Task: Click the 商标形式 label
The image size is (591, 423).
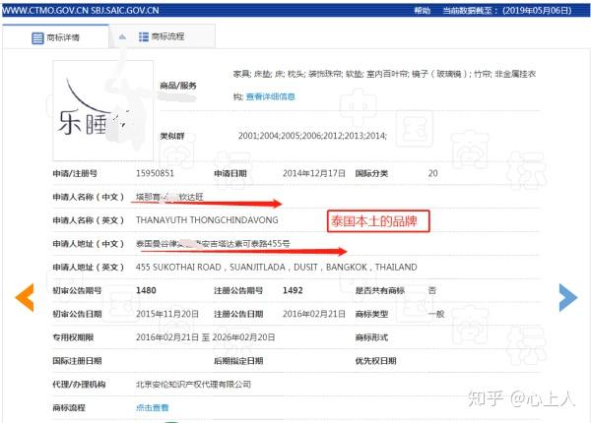Action: point(371,337)
